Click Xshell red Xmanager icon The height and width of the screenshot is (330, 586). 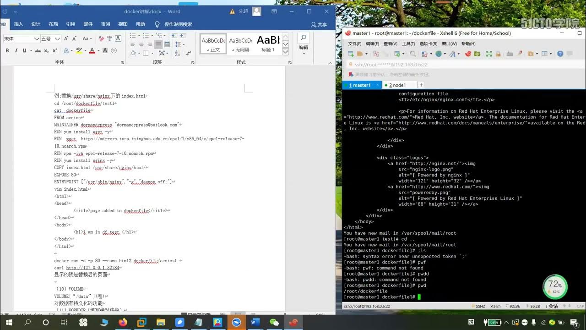point(468,54)
